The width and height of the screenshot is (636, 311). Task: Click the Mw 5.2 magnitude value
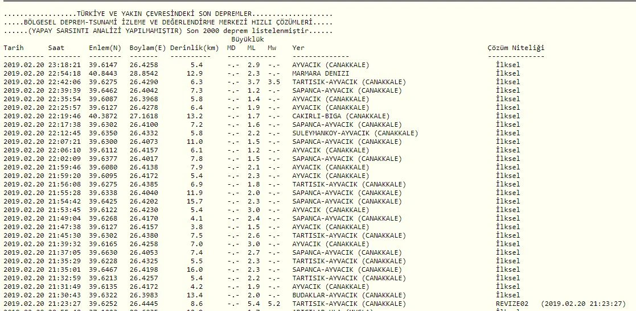(x=274, y=304)
